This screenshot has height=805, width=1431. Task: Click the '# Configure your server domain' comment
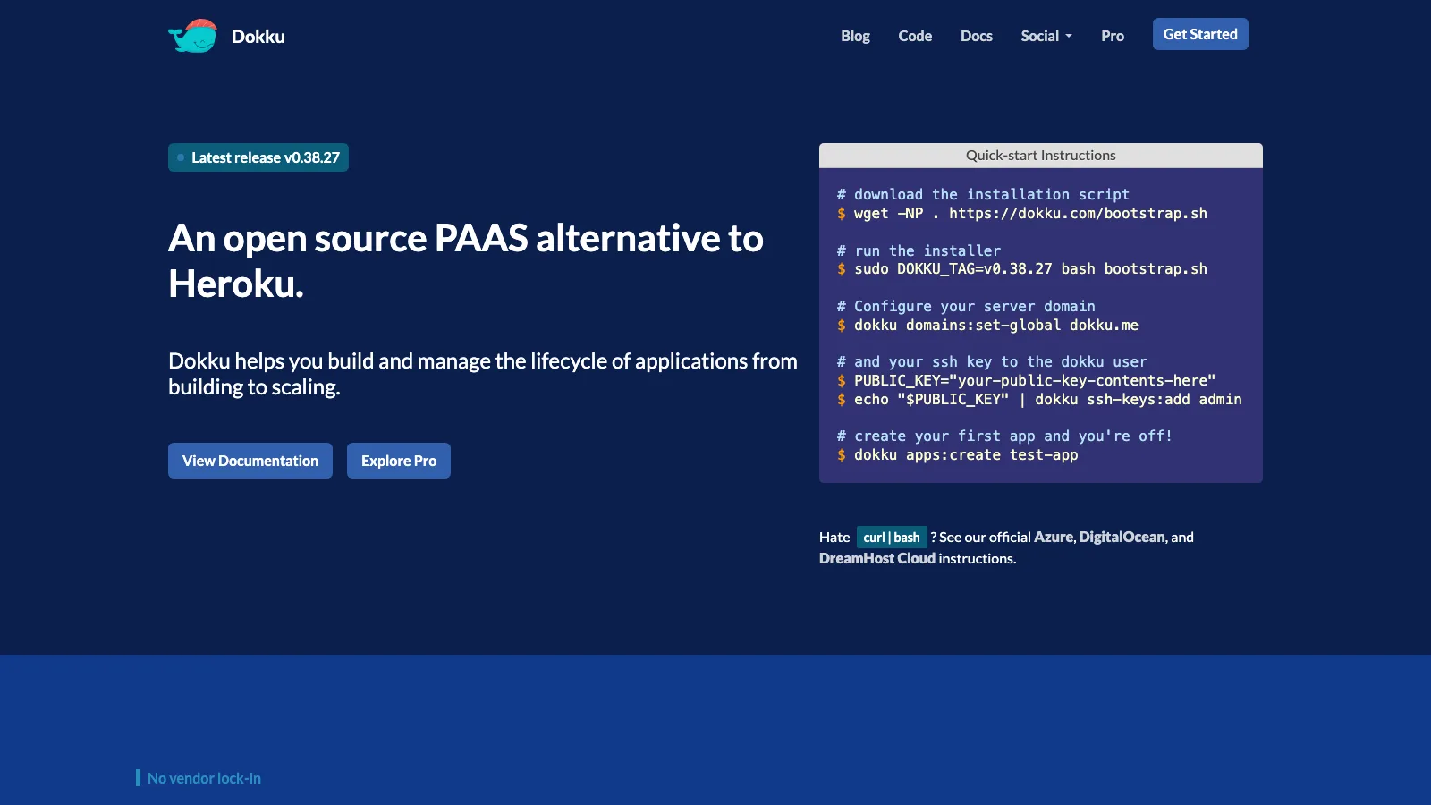tap(966, 306)
